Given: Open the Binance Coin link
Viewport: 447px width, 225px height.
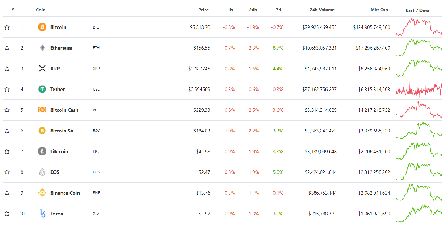Looking at the screenshot, I should [65, 193].
